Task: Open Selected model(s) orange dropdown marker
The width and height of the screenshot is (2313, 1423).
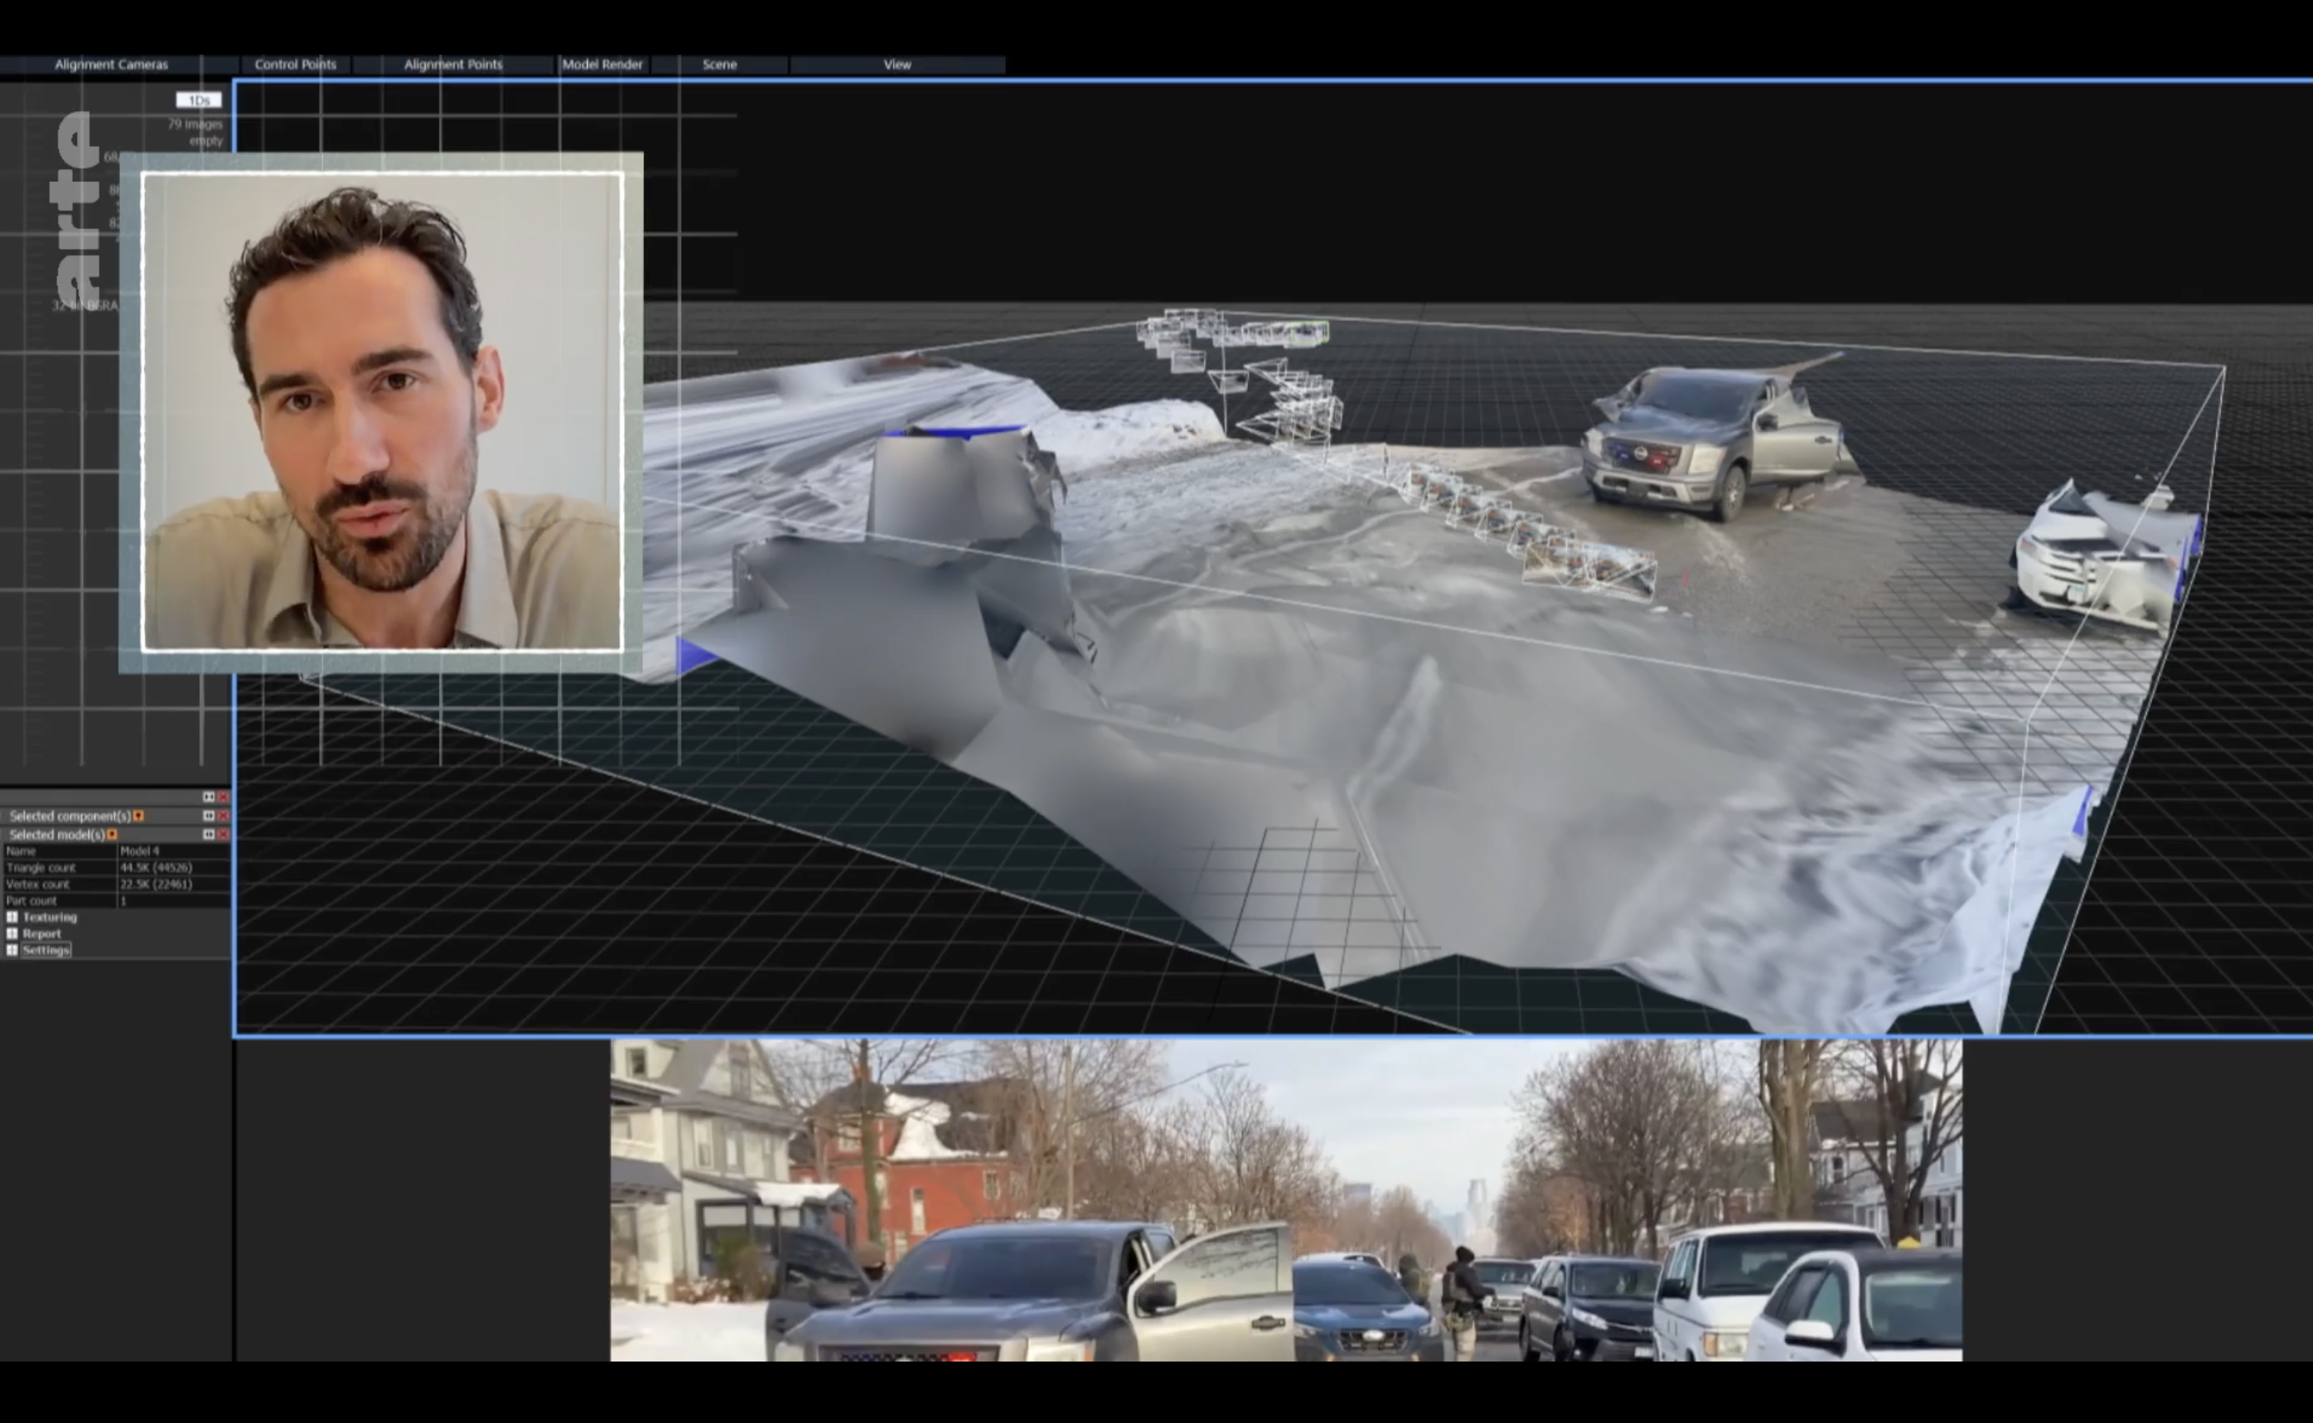Action: coord(113,834)
